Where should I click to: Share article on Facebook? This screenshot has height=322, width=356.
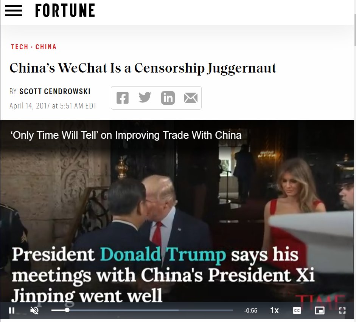click(122, 98)
